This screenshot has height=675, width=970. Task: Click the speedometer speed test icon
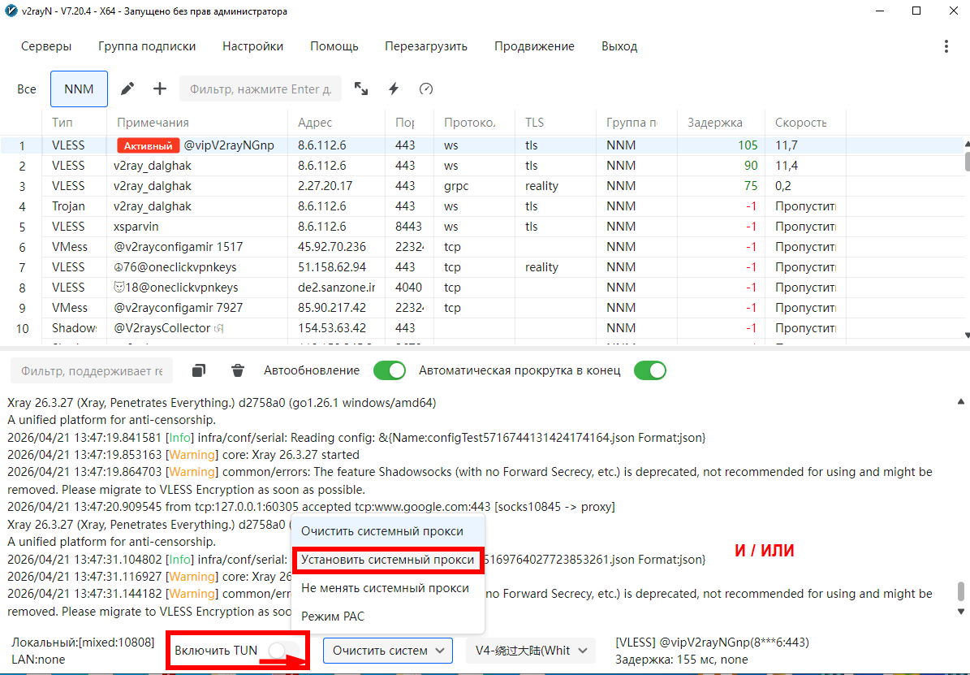426,89
